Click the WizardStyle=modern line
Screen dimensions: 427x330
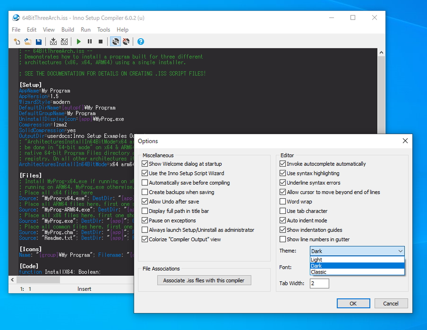point(45,102)
